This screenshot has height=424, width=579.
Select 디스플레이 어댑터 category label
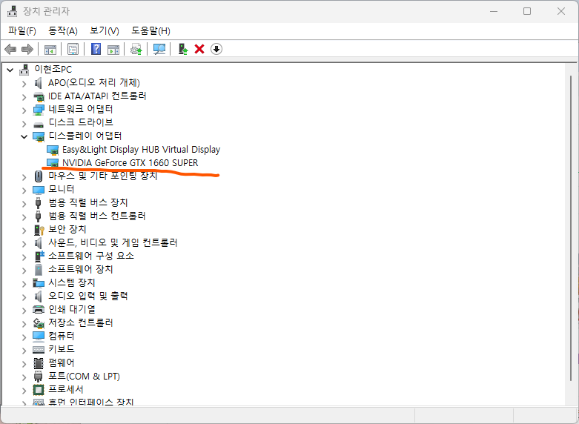tap(85, 136)
